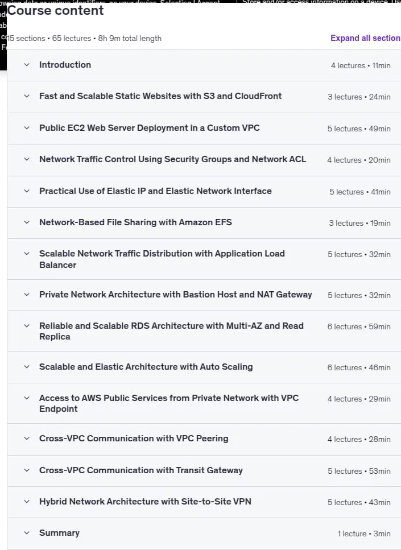Open chevron for Bastion Host and NAT Gateway
401x550 pixels.
[27, 294]
